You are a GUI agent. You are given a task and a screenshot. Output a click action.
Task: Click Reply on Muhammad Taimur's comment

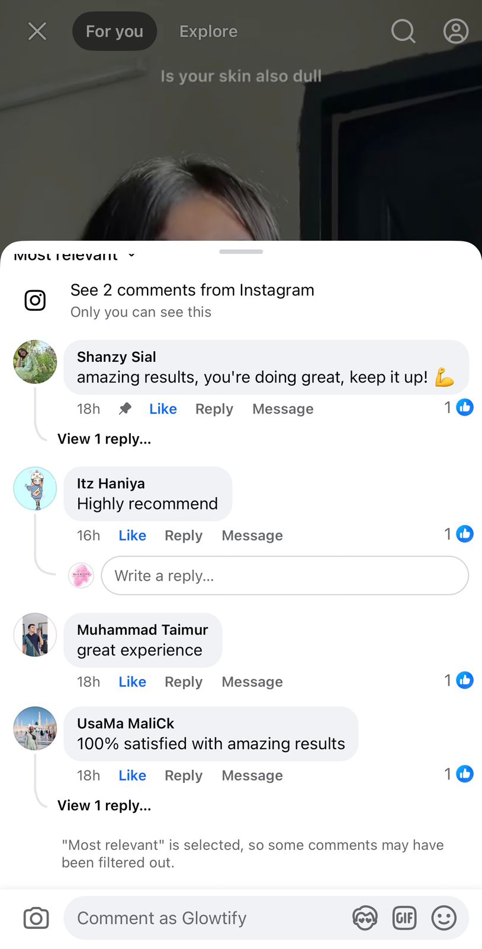(184, 682)
